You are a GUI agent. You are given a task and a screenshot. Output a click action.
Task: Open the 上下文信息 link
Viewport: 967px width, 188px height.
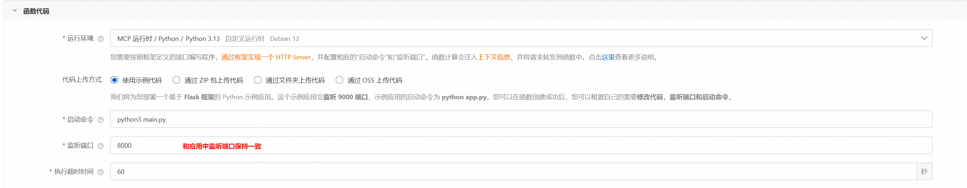[x=494, y=57]
